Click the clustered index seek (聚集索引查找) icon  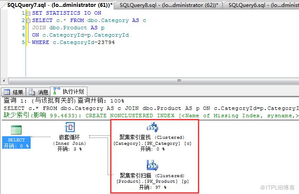tap(153, 127)
